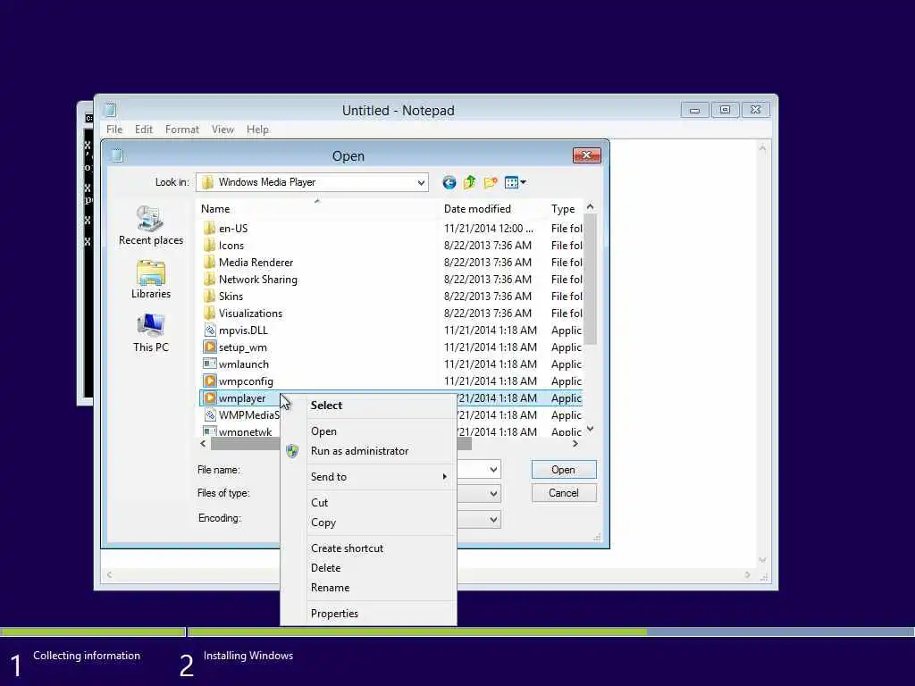Click the Back navigation icon in Open dialog

(x=449, y=182)
